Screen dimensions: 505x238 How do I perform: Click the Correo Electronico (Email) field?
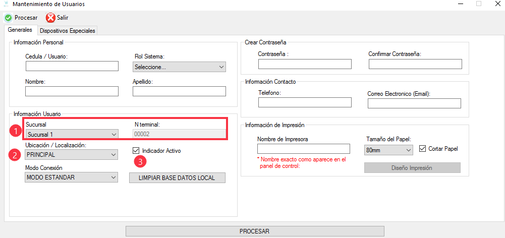(x=414, y=103)
